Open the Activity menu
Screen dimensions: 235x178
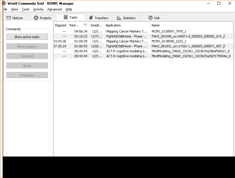(x=38, y=9)
